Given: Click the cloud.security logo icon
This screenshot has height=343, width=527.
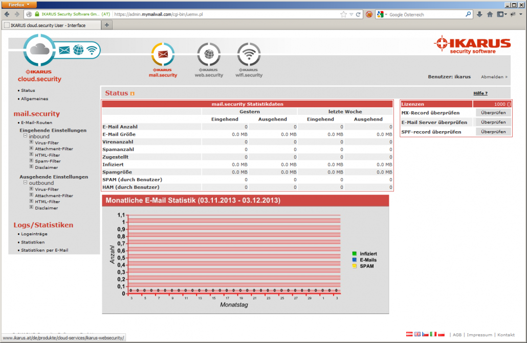Looking at the screenshot, I should (38, 50).
